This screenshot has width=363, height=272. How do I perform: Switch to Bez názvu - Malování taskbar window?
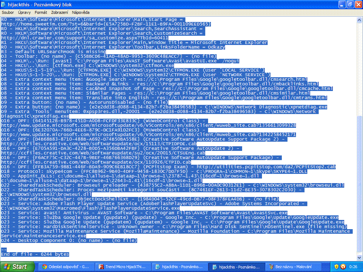pyautogui.click(x=293, y=267)
